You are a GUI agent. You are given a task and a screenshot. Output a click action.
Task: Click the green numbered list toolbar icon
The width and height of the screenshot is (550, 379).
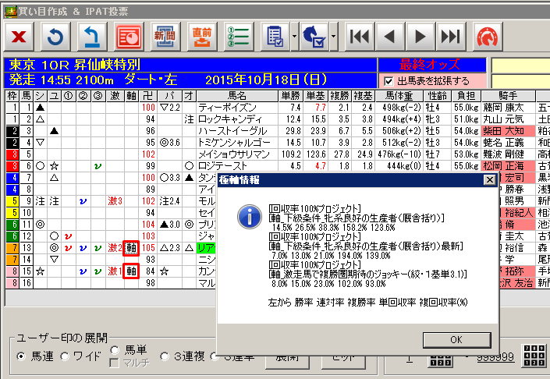(239, 37)
